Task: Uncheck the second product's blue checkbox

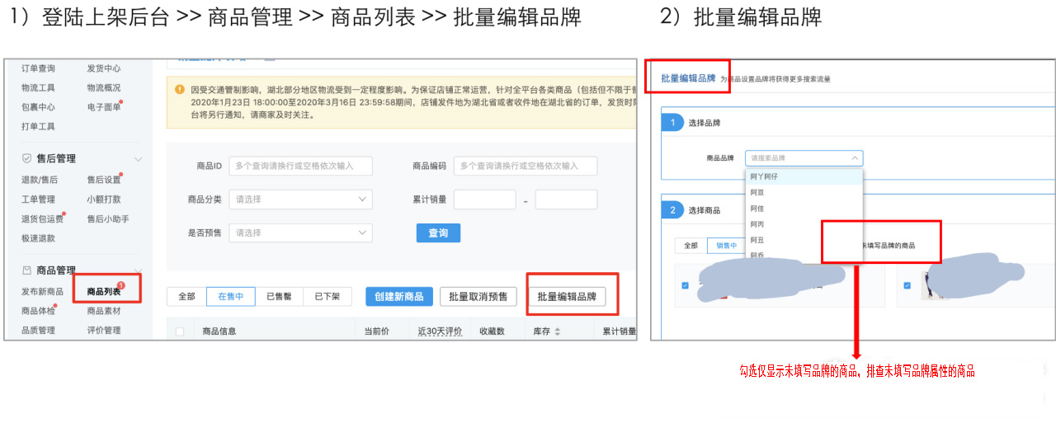Action: [907, 285]
